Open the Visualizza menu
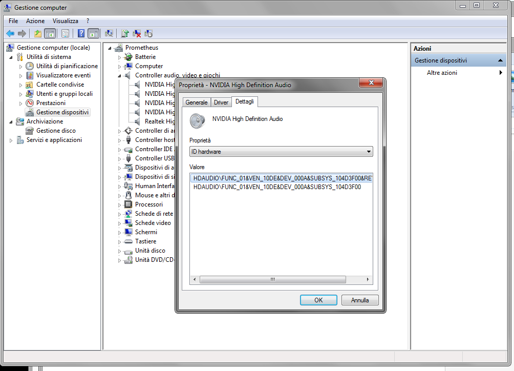The width and height of the screenshot is (514, 371). tap(65, 21)
